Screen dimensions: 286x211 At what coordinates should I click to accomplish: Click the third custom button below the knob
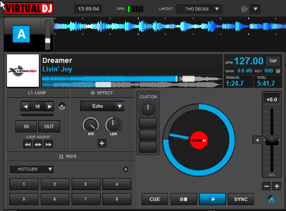click(148, 147)
